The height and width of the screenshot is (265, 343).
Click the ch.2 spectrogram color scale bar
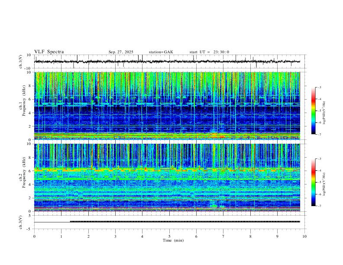coord(313,182)
